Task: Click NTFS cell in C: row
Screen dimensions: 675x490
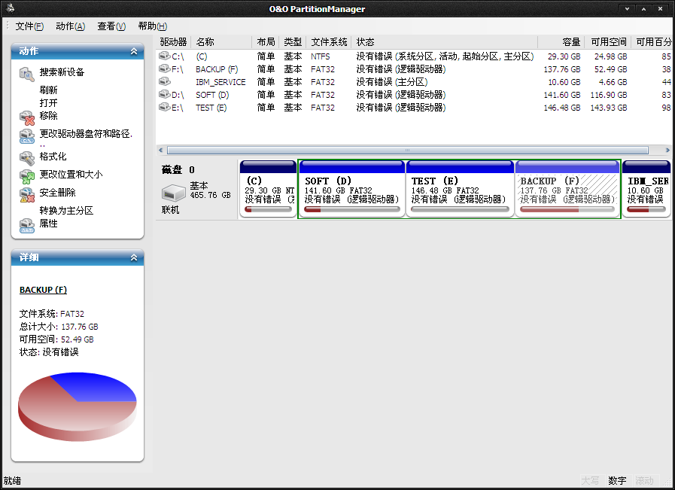Action: (321, 56)
